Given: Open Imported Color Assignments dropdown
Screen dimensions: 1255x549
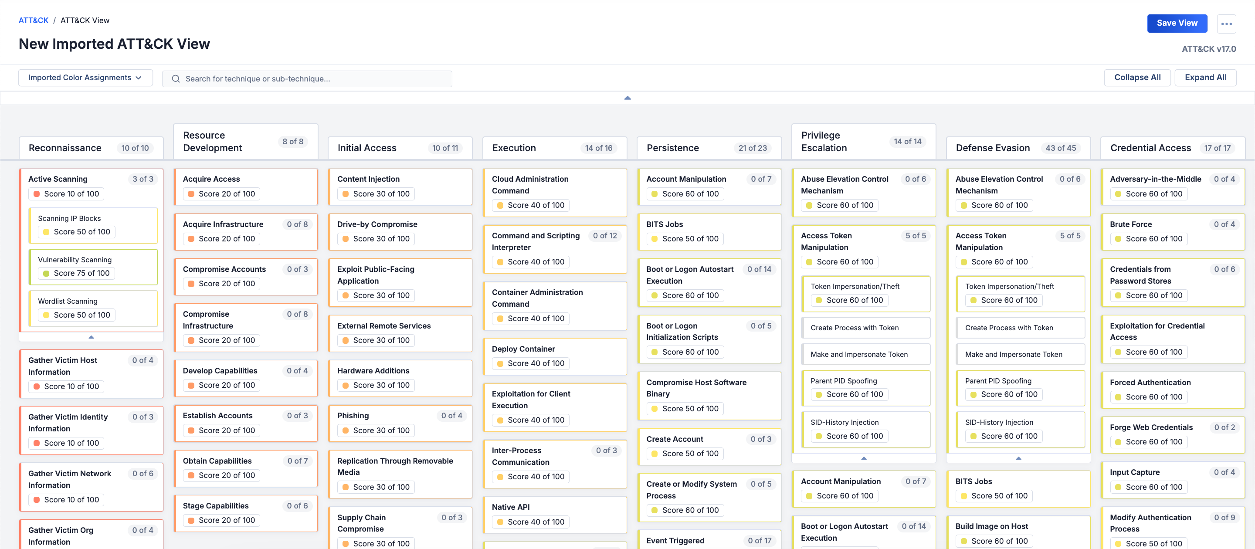Looking at the screenshot, I should [85, 78].
